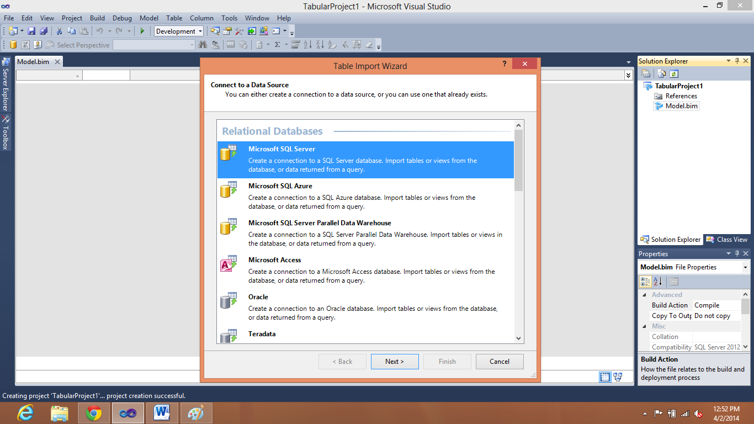Open Properties Window toolbar icon
The image size is (754, 424).
click(227, 31)
